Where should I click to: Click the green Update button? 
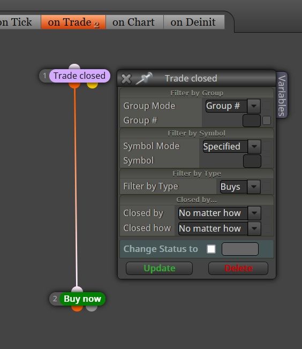[x=159, y=268]
